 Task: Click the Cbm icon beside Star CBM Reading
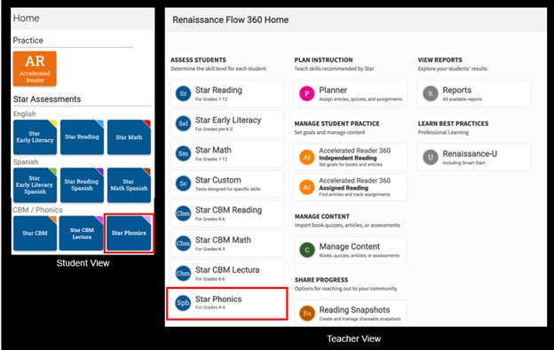[183, 214]
